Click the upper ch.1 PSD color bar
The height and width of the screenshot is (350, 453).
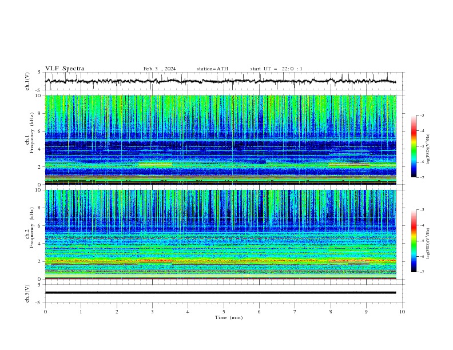tap(414, 146)
